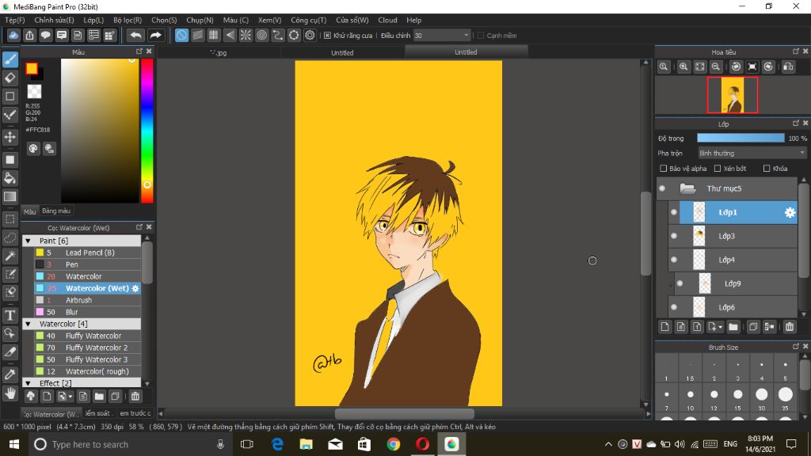Select the rectangular Select tool
This screenshot has height=456, width=811.
coord(10,219)
